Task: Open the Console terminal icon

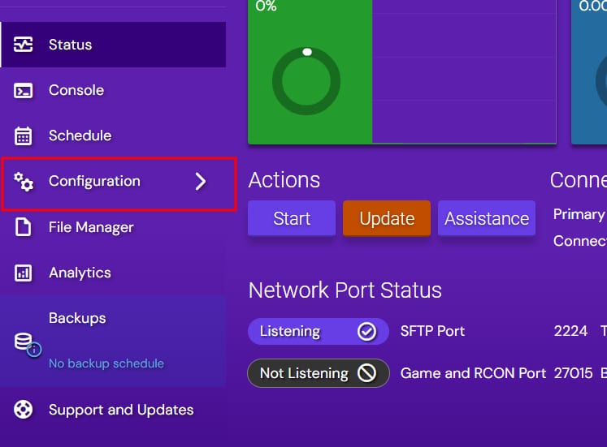Action: click(x=24, y=90)
